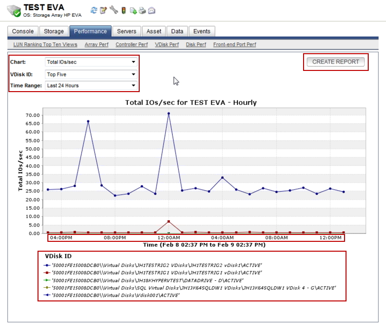The height and width of the screenshot is (330, 386).
Task: Switch to the Storage tab
Action: point(54,32)
